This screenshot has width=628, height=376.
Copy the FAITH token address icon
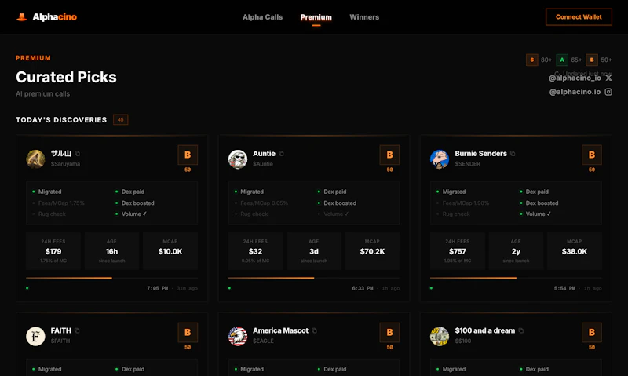click(x=77, y=330)
